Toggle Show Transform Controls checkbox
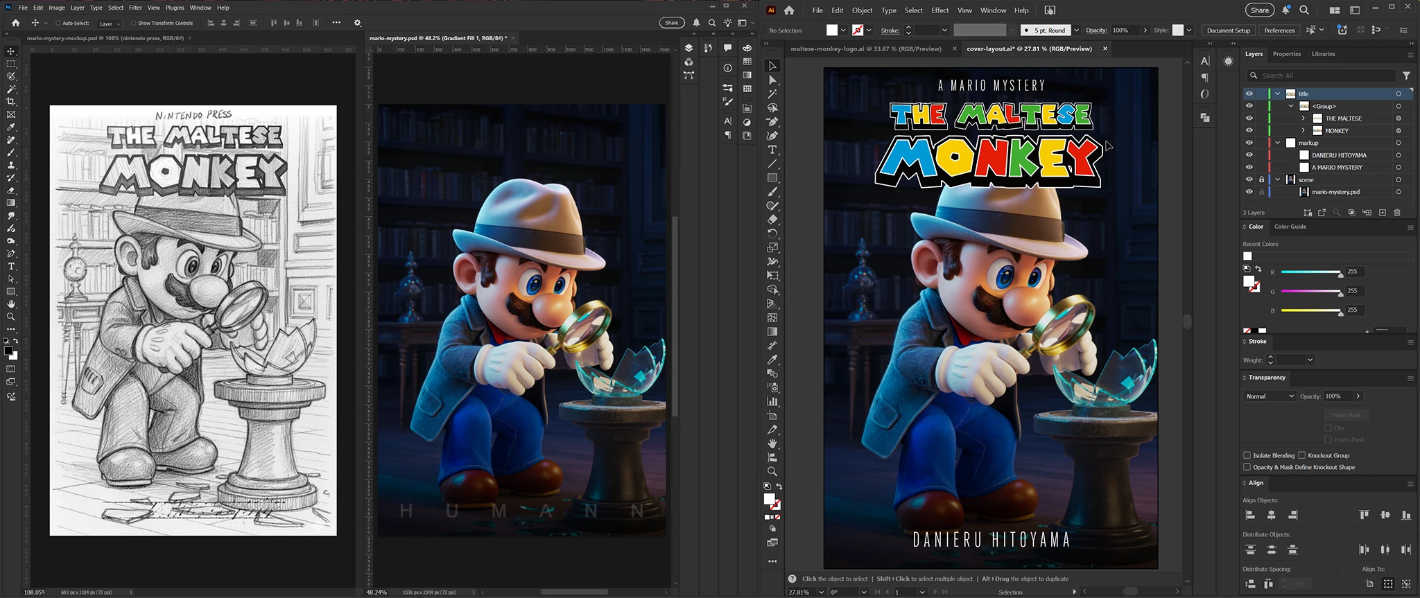This screenshot has width=1420, height=598. pos(134,23)
